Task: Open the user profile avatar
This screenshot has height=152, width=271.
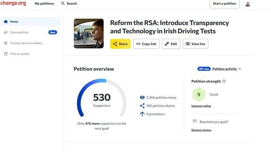Action: 248,4
